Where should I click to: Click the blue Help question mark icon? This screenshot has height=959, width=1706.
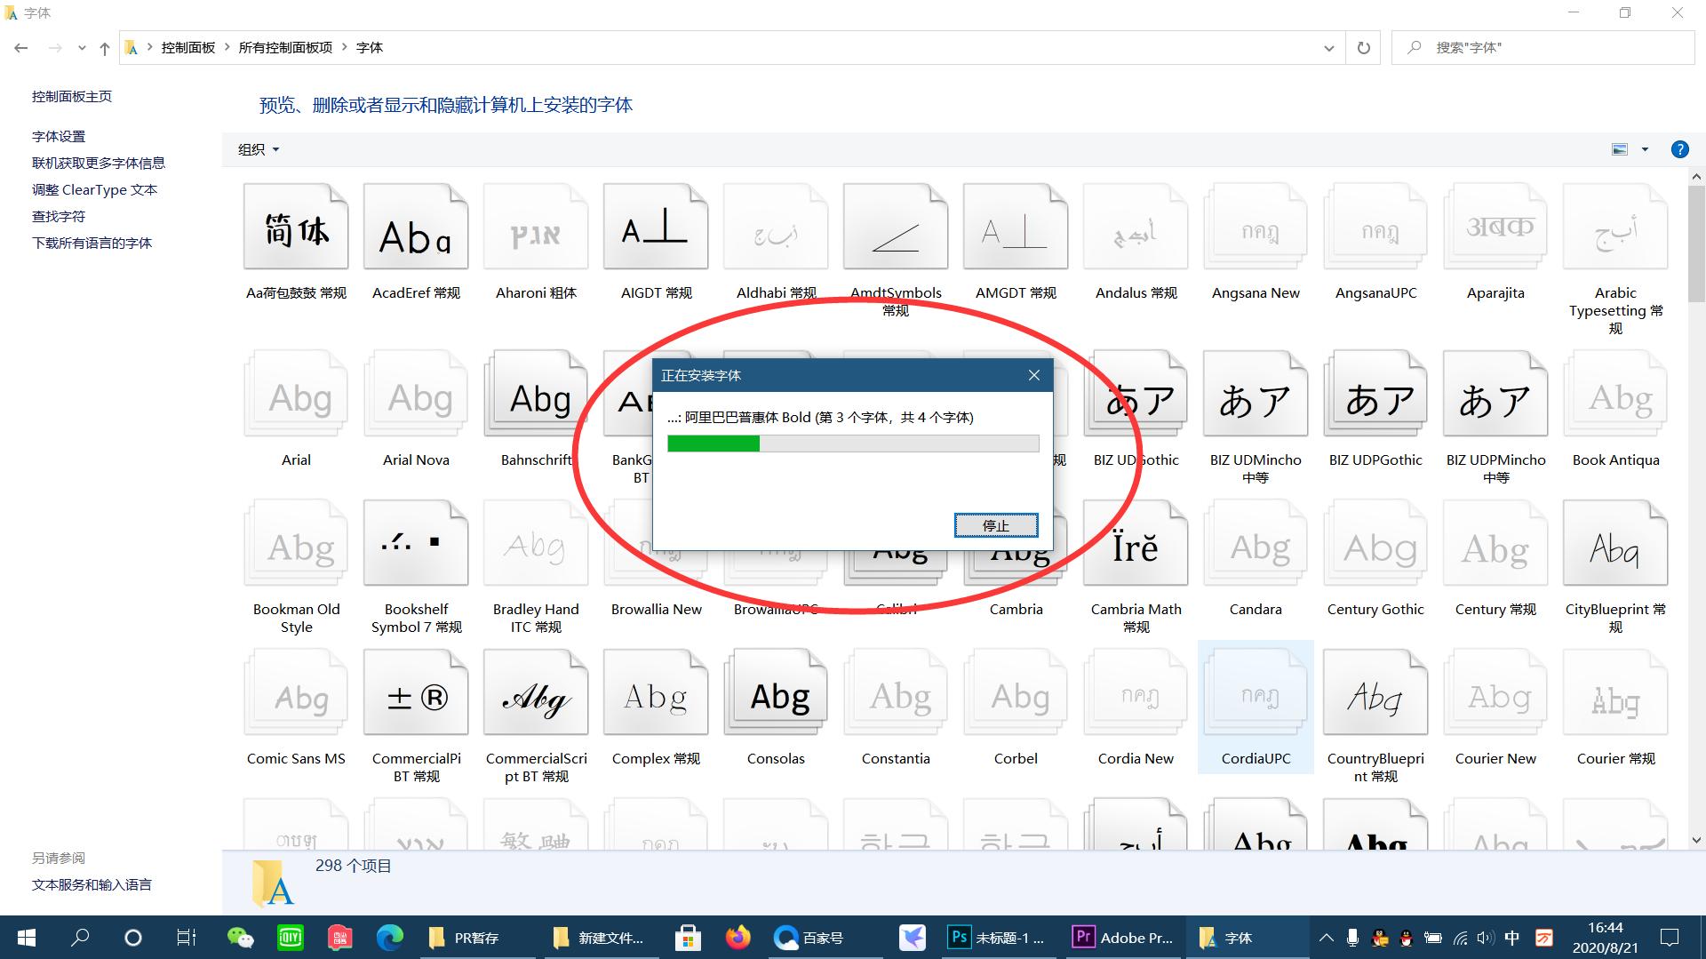1679,149
